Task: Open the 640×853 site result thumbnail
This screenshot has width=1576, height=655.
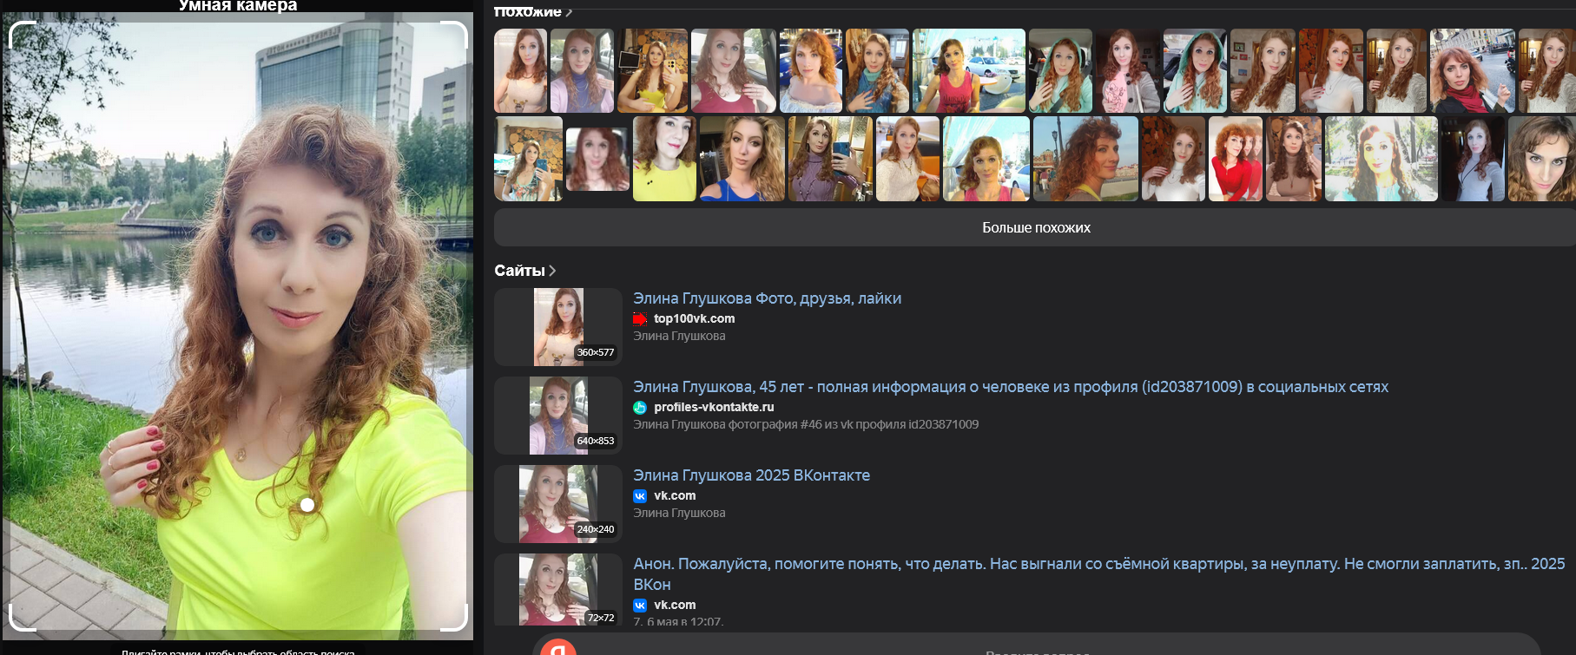Action: [558, 416]
